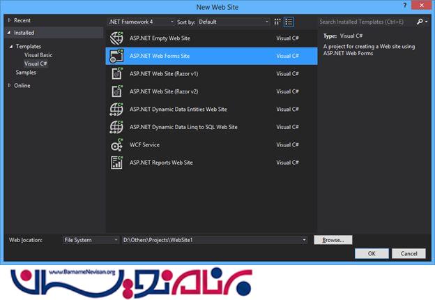This screenshot has width=435, height=300.
Task: Switch to medium icons list view
Action: (x=289, y=22)
